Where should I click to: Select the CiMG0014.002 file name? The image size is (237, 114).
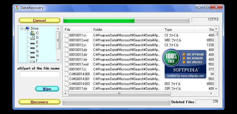(x=79, y=84)
